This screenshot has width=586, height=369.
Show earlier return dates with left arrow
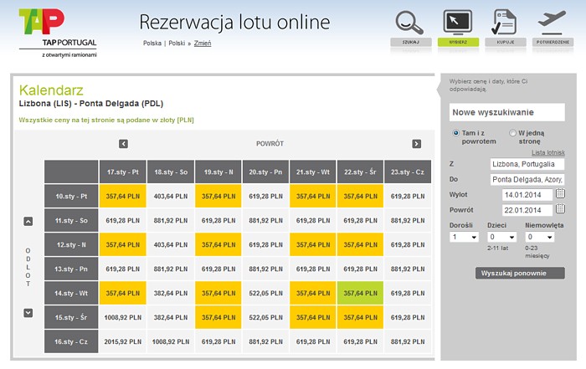tap(123, 144)
